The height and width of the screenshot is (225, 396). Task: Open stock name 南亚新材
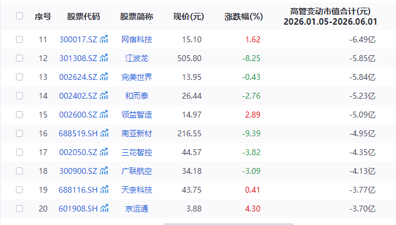point(137,133)
